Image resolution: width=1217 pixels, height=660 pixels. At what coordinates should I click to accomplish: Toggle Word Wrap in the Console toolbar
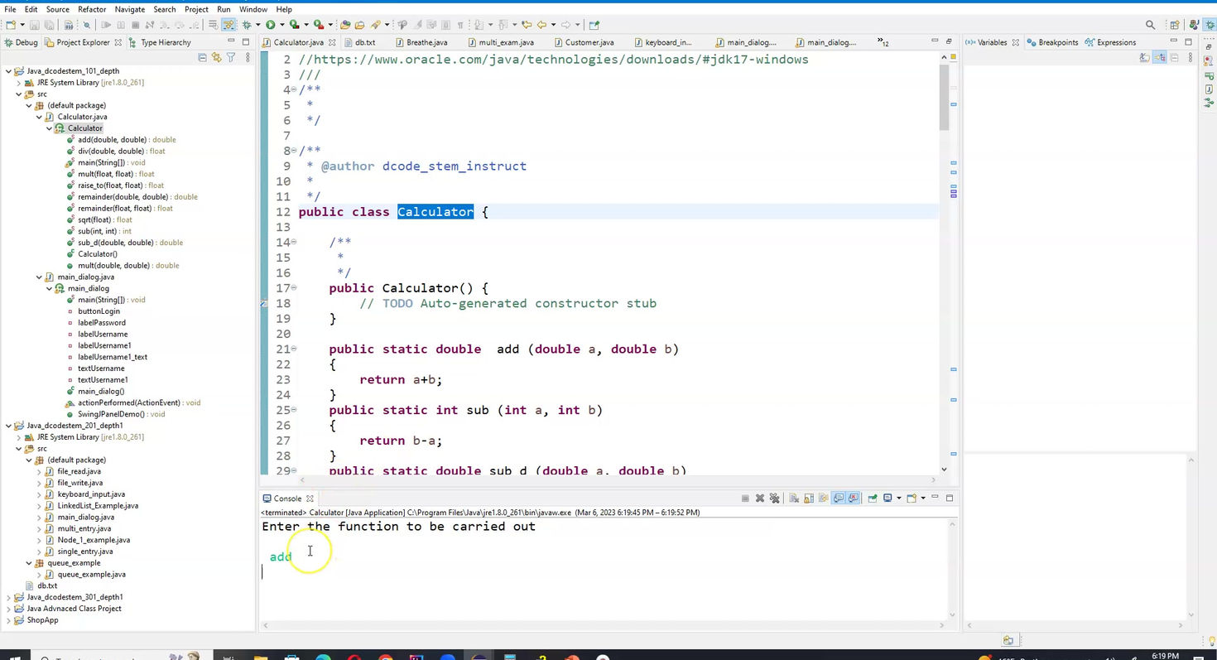(x=824, y=499)
